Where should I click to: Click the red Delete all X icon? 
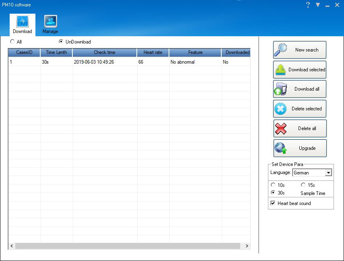coord(280,128)
